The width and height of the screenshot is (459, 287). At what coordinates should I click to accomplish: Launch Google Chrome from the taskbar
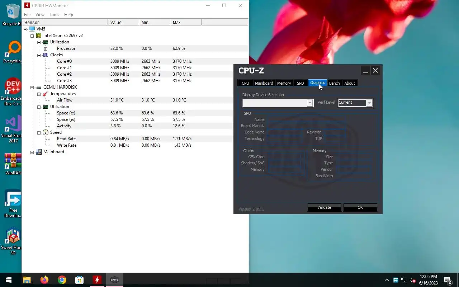[62, 280]
